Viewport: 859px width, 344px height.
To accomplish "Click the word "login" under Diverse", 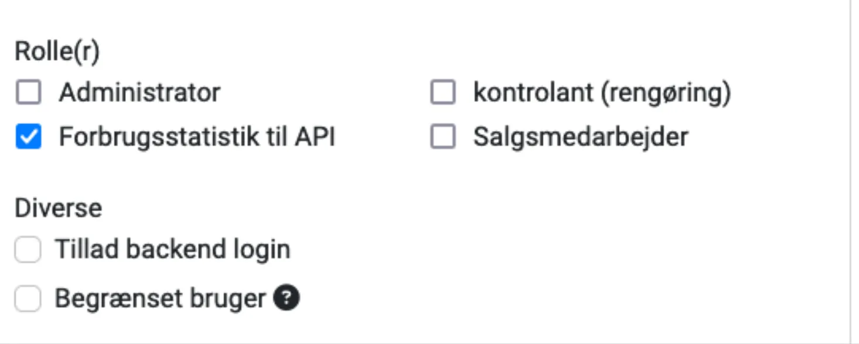I will pyautogui.click(x=266, y=250).
